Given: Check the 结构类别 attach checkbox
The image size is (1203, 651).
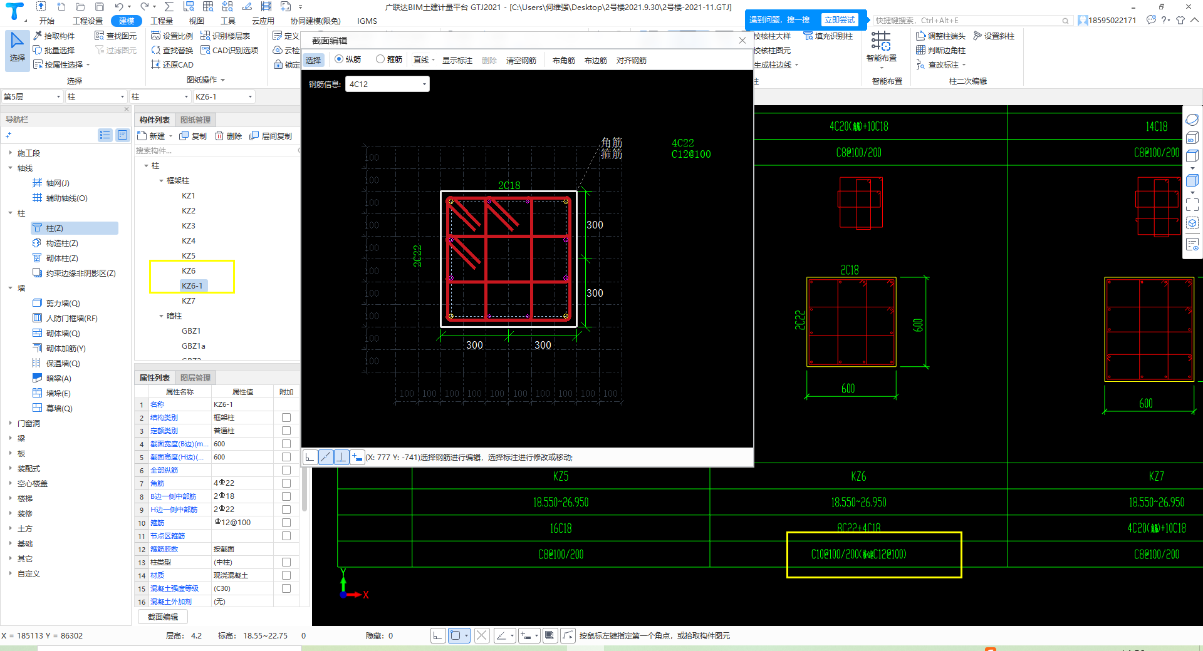Looking at the screenshot, I should 286,418.
